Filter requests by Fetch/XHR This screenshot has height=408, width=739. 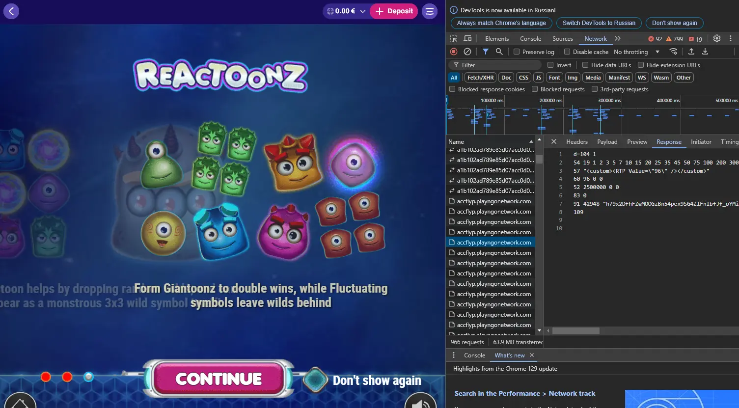(481, 78)
